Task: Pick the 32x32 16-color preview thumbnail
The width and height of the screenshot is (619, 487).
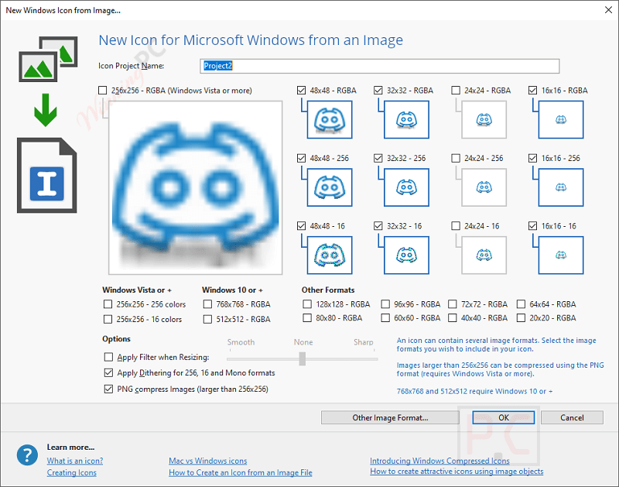Action: click(407, 256)
